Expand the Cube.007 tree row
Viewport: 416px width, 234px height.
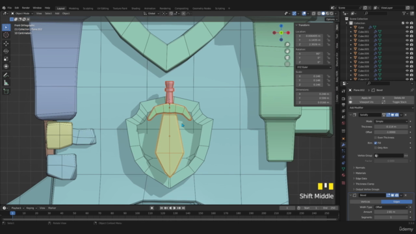point(351,58)
